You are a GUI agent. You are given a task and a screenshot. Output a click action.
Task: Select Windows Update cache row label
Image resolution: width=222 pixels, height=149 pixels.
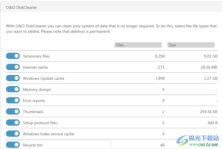[x=44, y=78]
